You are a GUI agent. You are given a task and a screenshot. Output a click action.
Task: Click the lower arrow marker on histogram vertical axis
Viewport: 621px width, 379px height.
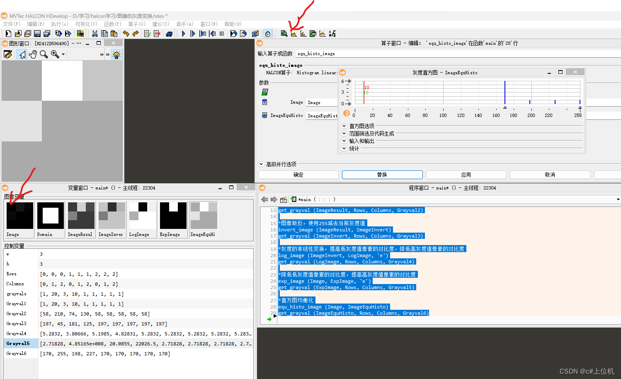click(349, 104)
